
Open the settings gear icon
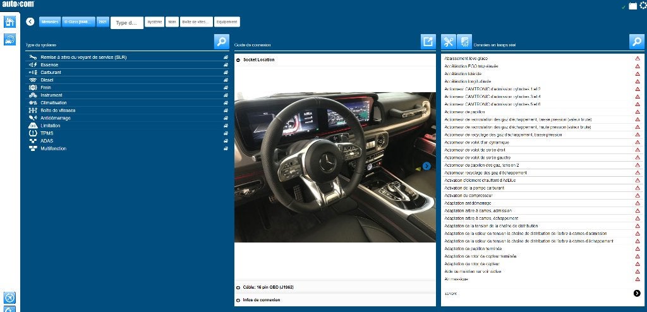coord(643,5)
